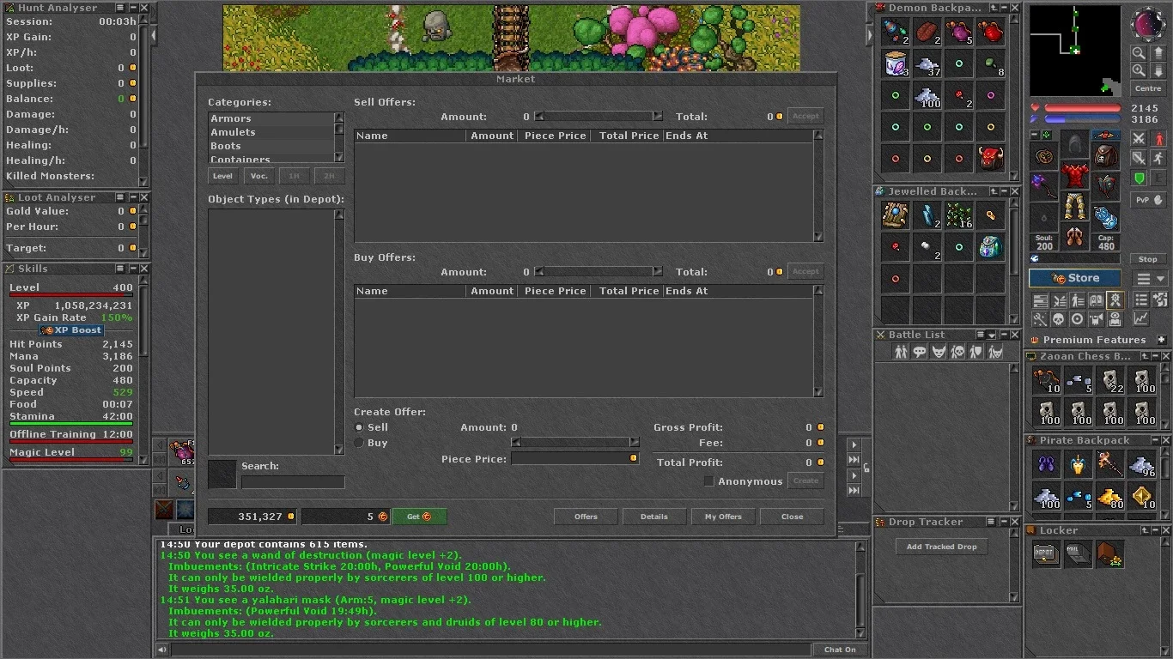Click the Categories list down arrow

point(338,157)
